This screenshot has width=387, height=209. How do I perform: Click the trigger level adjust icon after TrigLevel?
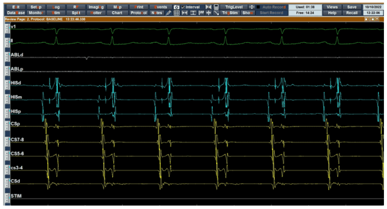click(x=251, y=7)
